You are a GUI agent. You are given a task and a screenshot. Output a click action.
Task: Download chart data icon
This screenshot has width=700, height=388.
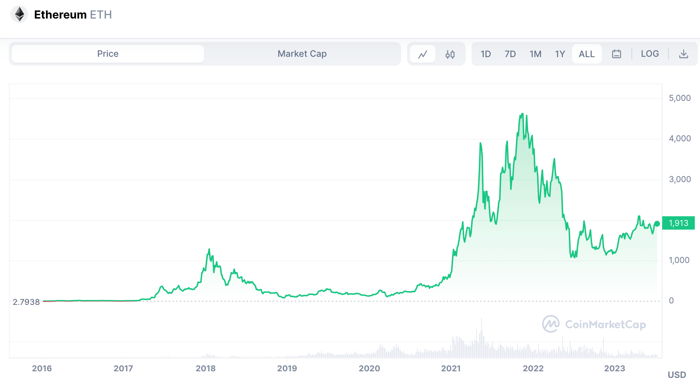pos(684,54)
